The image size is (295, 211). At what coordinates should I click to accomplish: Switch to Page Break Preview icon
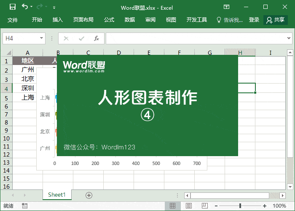point(204,206)
